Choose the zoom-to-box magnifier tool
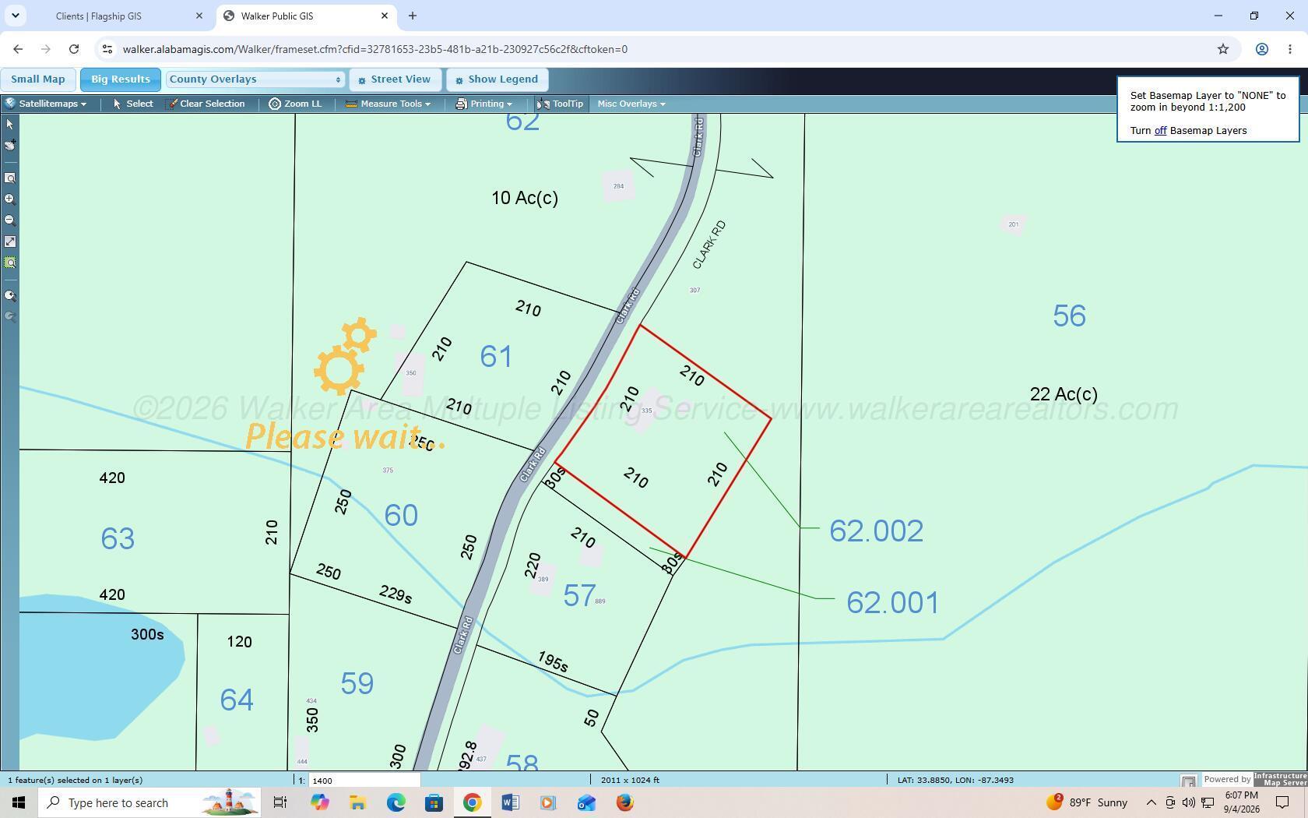Screen dimensions: 1308x818 (10, 178)
